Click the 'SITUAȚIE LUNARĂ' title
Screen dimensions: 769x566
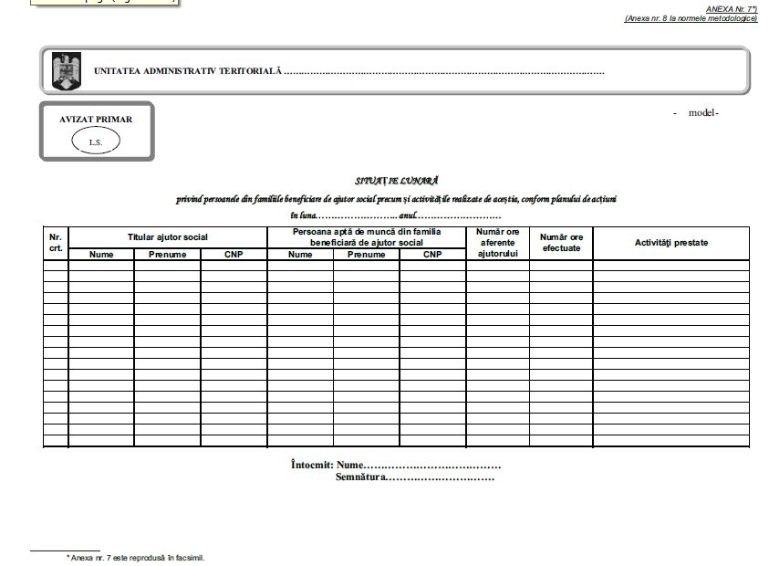396,181
